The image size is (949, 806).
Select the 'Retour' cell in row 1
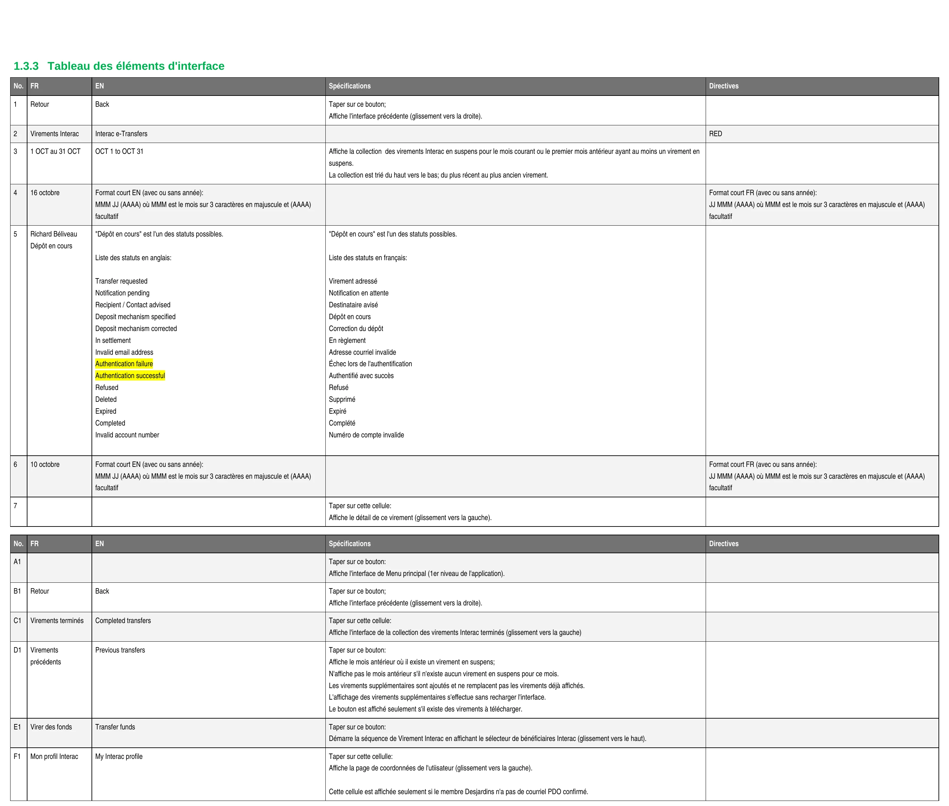59,110
